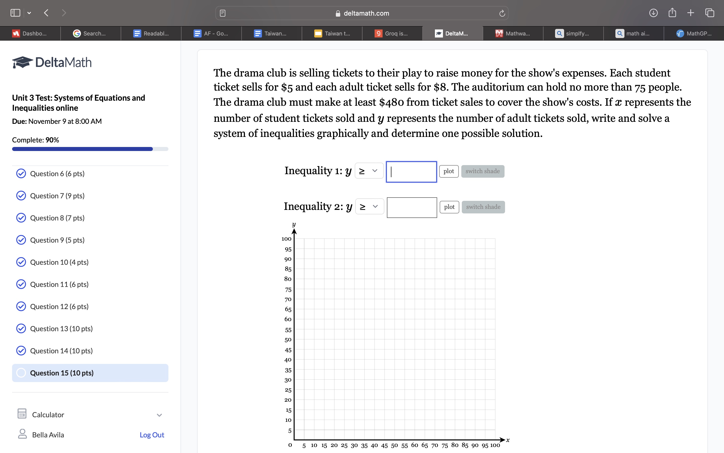Show tab overview icon
Image resolution: width=724 pixels, height=453 pixels.
[710, 13]
